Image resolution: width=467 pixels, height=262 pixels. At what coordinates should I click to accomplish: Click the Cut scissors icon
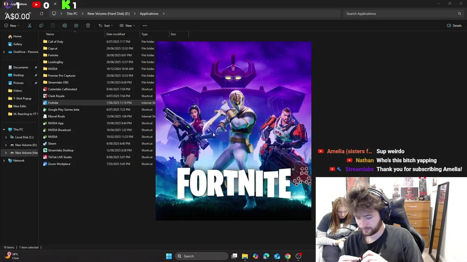click(x=30, y=25)
